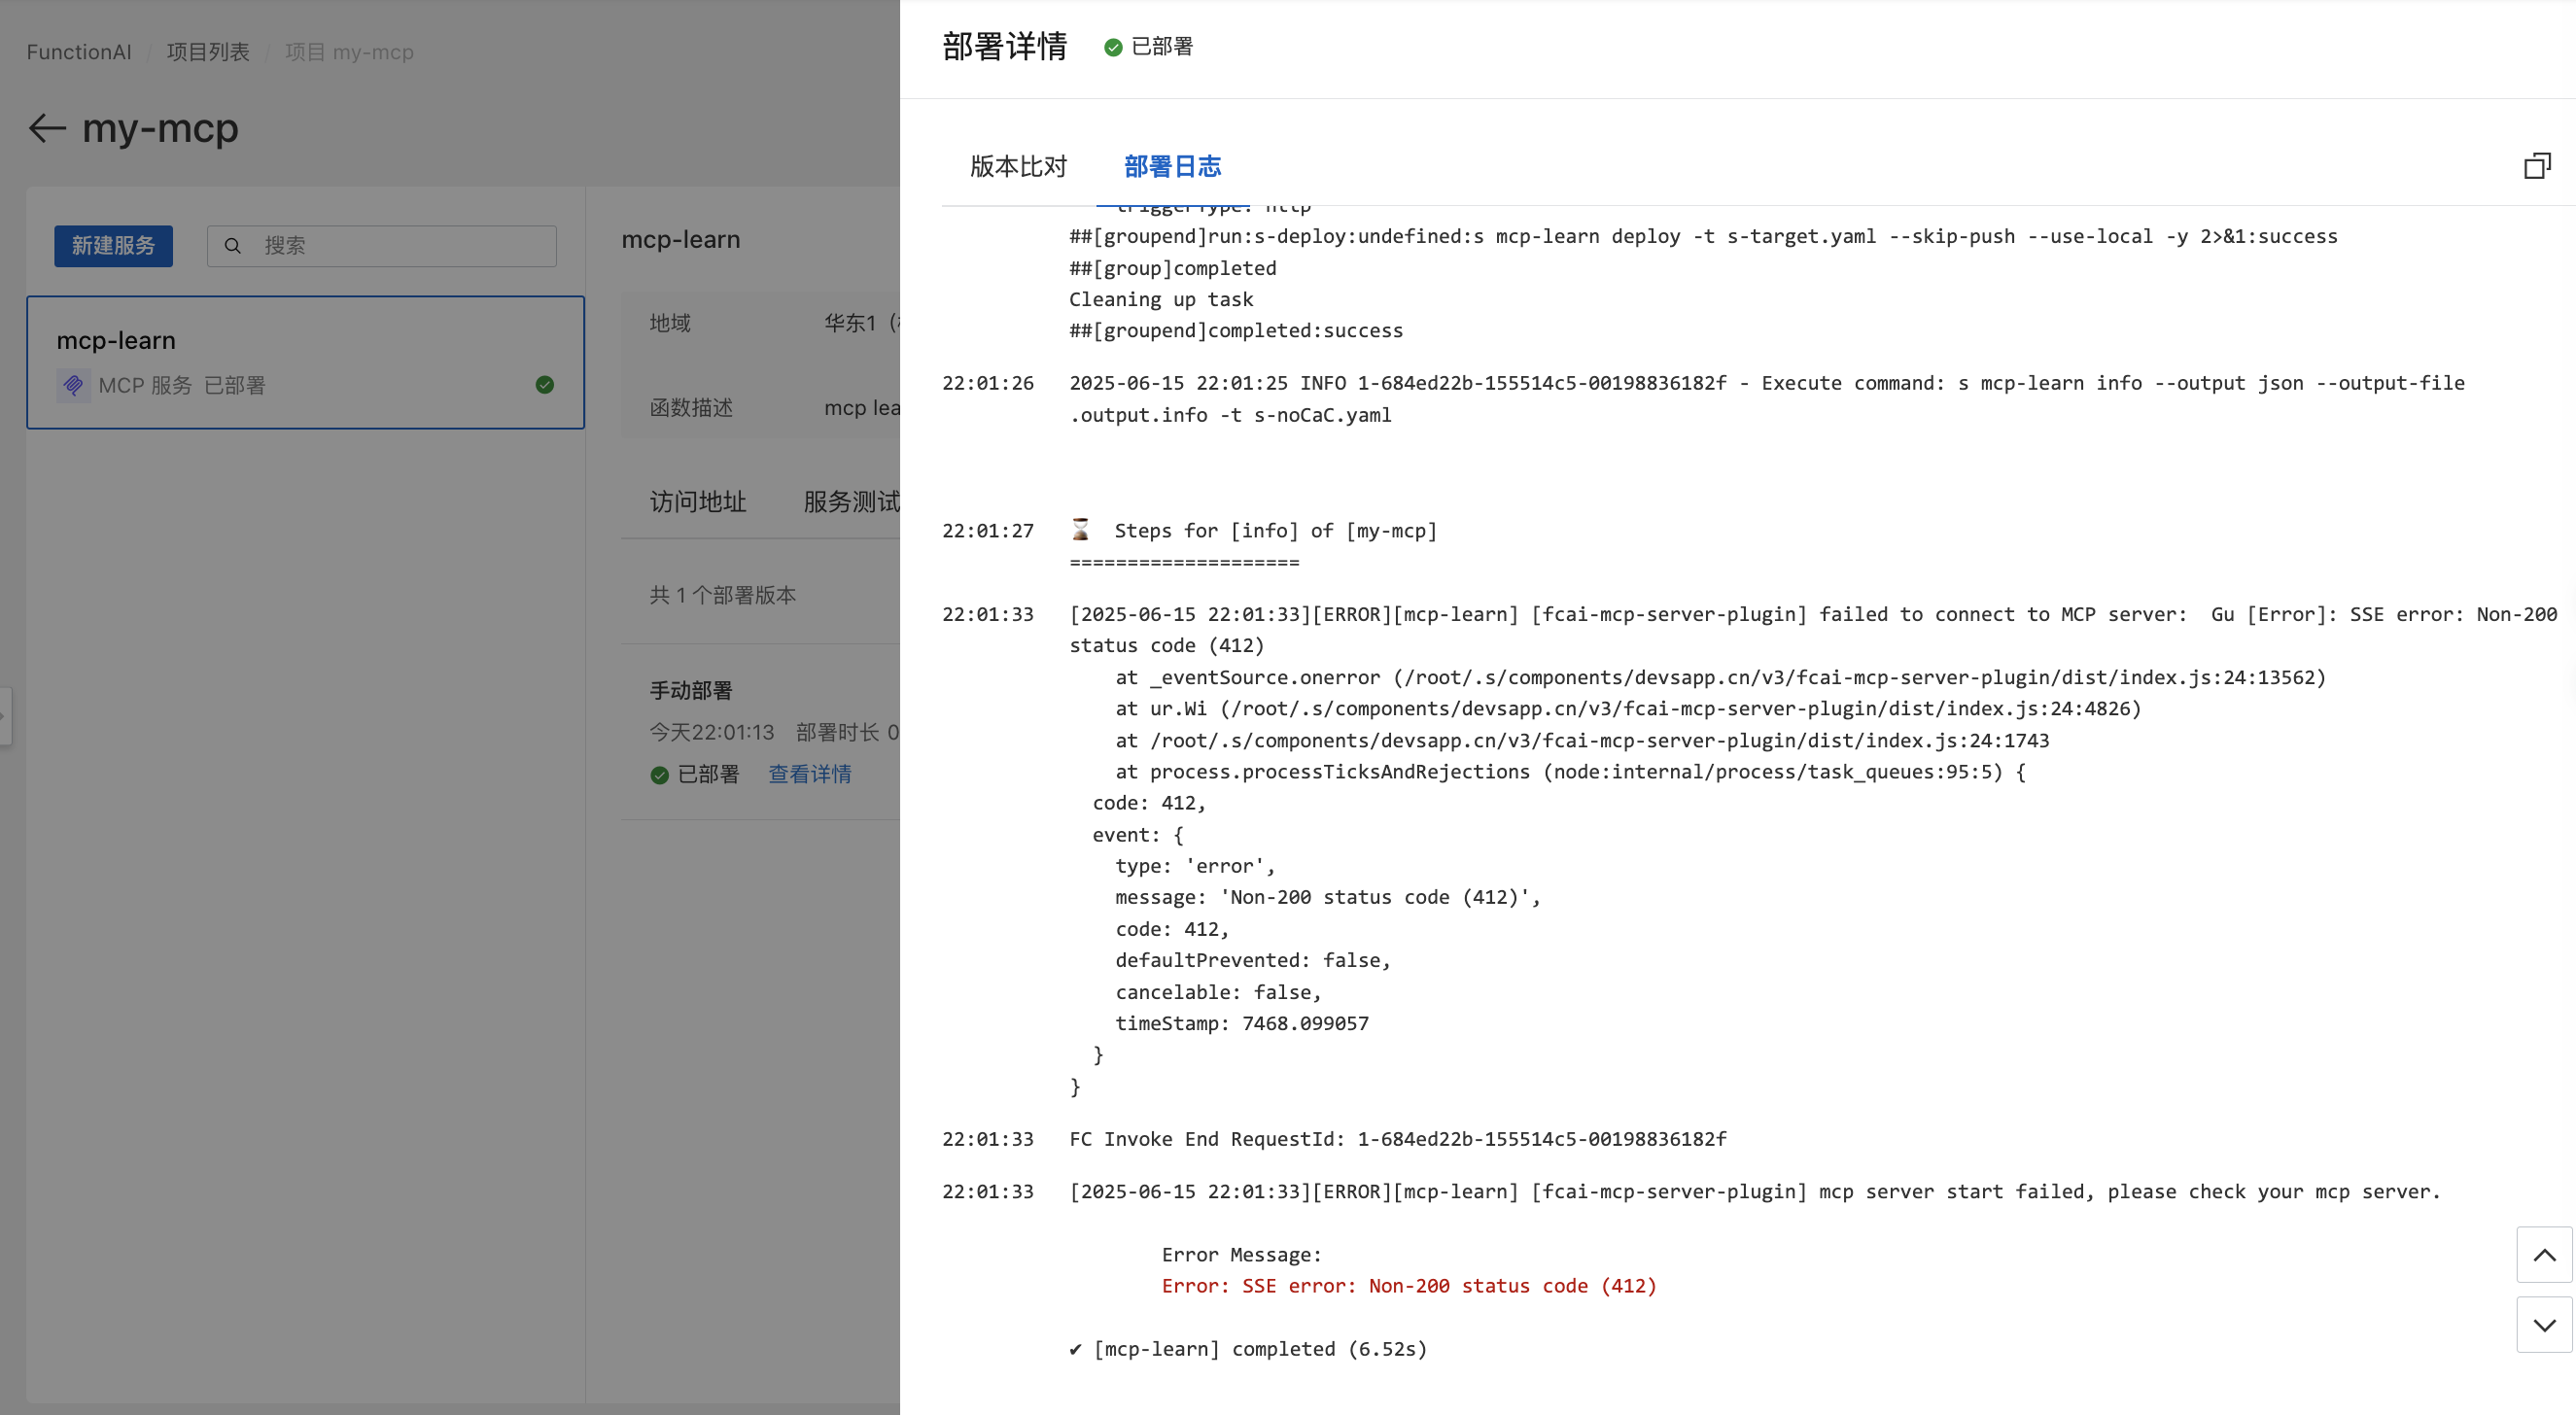Image resolution: width=2576 pixels, height=1415 pixels.
Task: Open the 查看详情 link
Action: click(809, 774)
